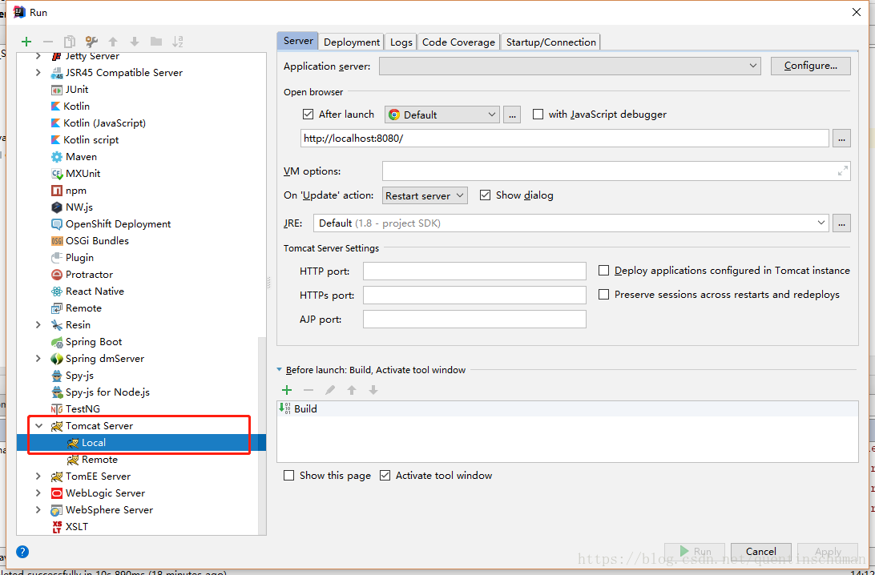Enable with JavaScript debugger
The image size is (875, 575).
pos(538,115)
